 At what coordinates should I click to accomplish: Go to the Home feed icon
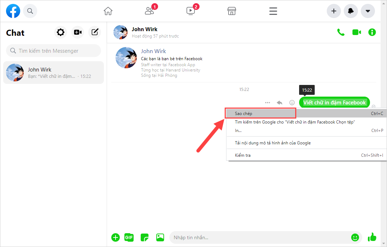click(108, 11)
